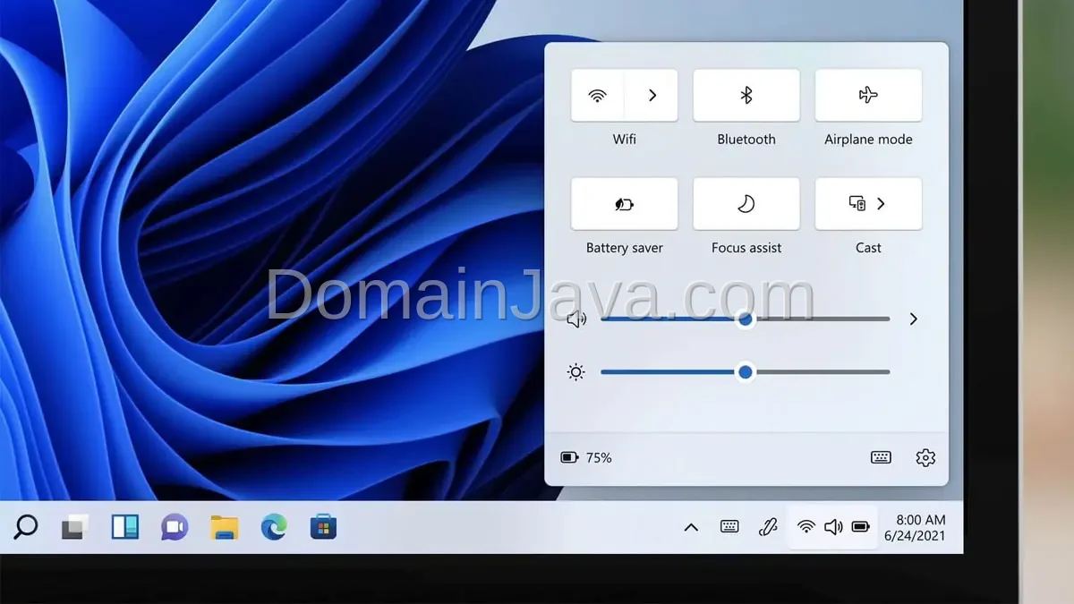
Task: Open Settings via gear icon
Action: 925,457
